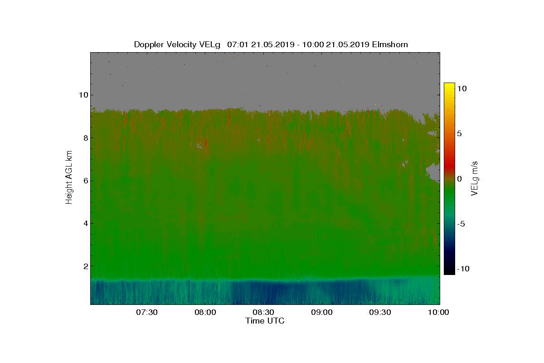Click the Doppler Velocity VELg plot title
Screen dimensions: 544x363
click(271, 44)
